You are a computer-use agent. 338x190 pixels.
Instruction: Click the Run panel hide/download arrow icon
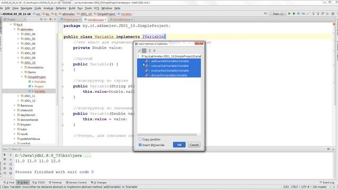click(x=333, y=149)
